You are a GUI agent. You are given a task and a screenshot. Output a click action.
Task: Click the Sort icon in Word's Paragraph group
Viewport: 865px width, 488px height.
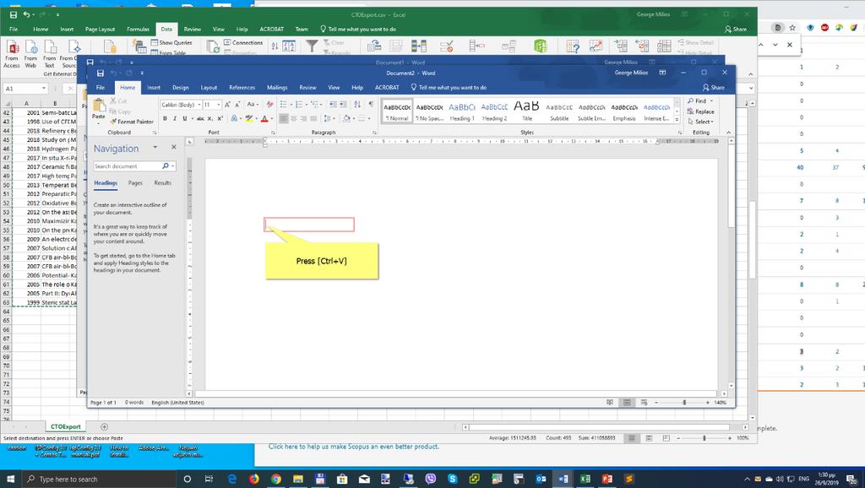(357, 104)
